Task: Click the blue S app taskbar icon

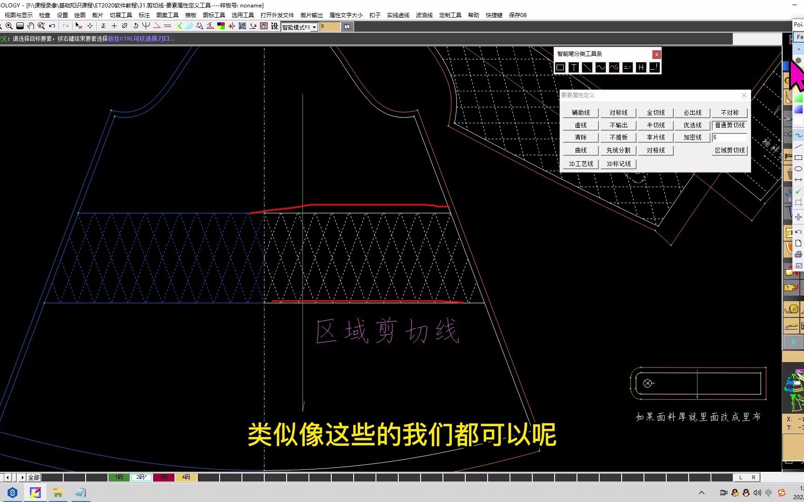Action: pyautogui.click(x=13, y=493)
